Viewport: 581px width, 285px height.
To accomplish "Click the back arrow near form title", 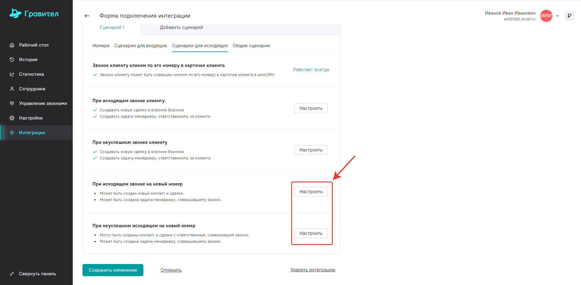I will point(87,16).
